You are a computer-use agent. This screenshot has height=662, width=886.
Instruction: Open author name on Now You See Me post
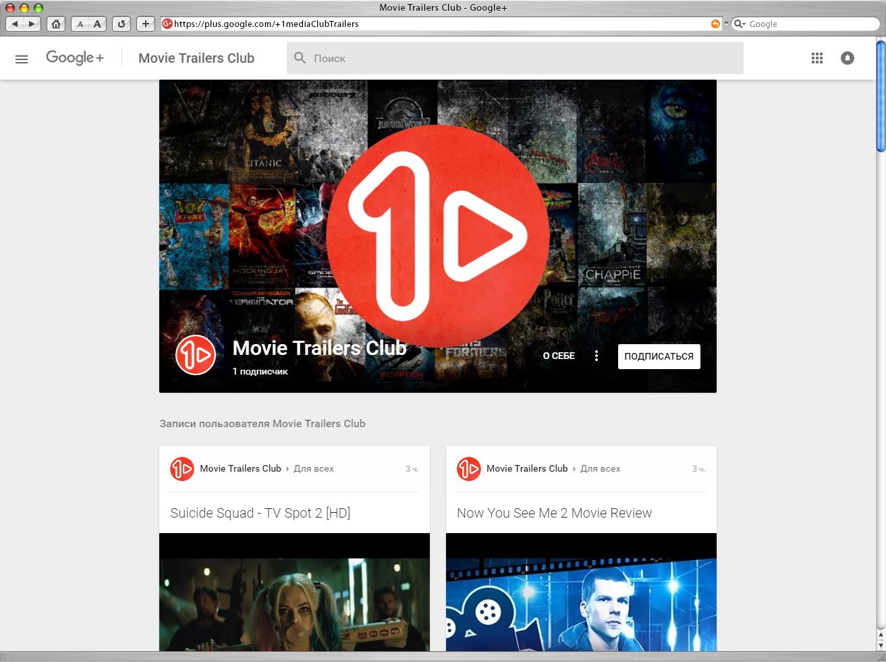click(527, 468)
